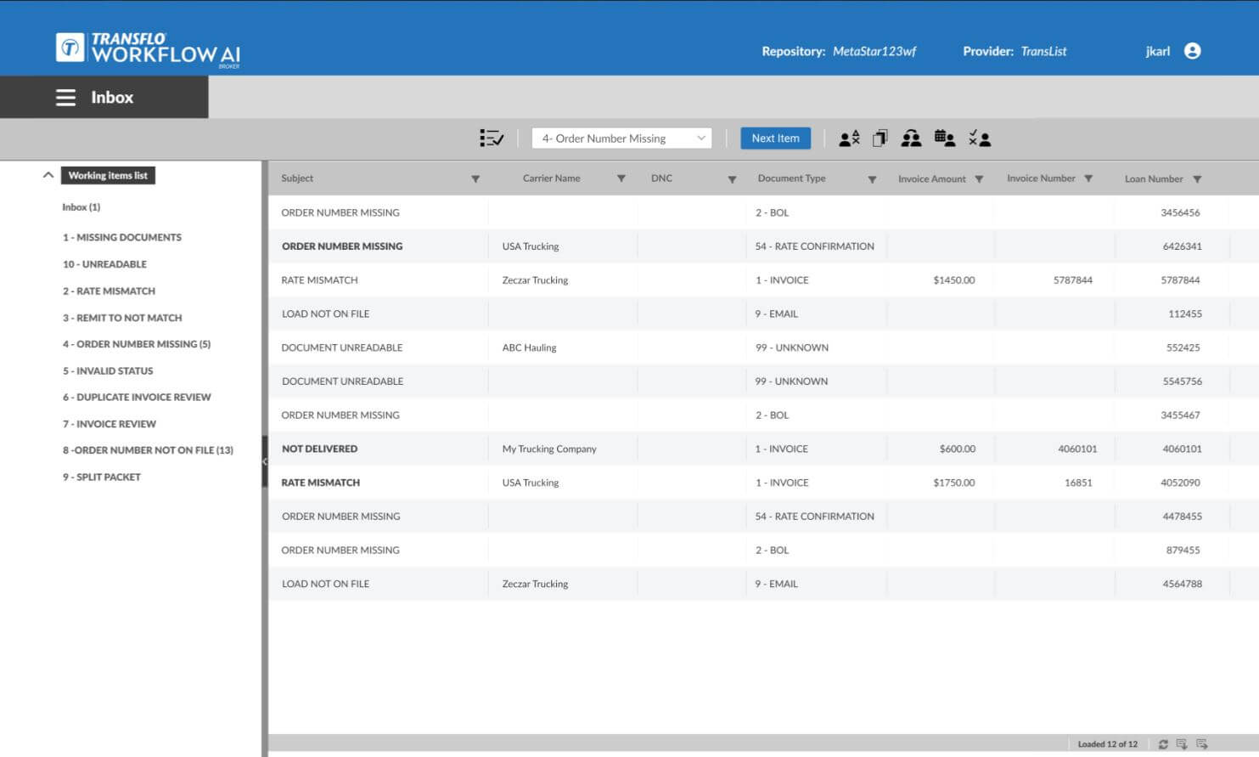Click the refresh icon in status bar

1163,744
